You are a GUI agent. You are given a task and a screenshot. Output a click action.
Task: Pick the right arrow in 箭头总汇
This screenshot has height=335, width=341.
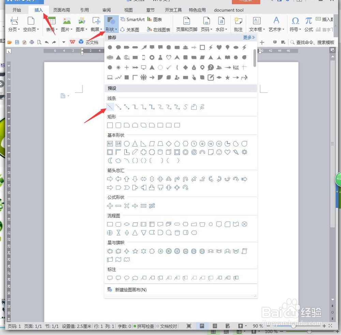click(110, 179)
